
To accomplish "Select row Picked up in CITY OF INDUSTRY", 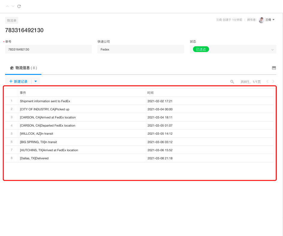I will [45, 109].
